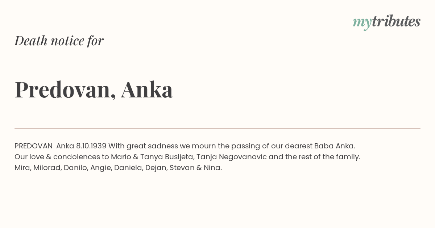435x228 pixels.
Task: Click the capitalized "PREDOVAN" in the notice text
Action: pyautogui.click(x=33, y=146)
